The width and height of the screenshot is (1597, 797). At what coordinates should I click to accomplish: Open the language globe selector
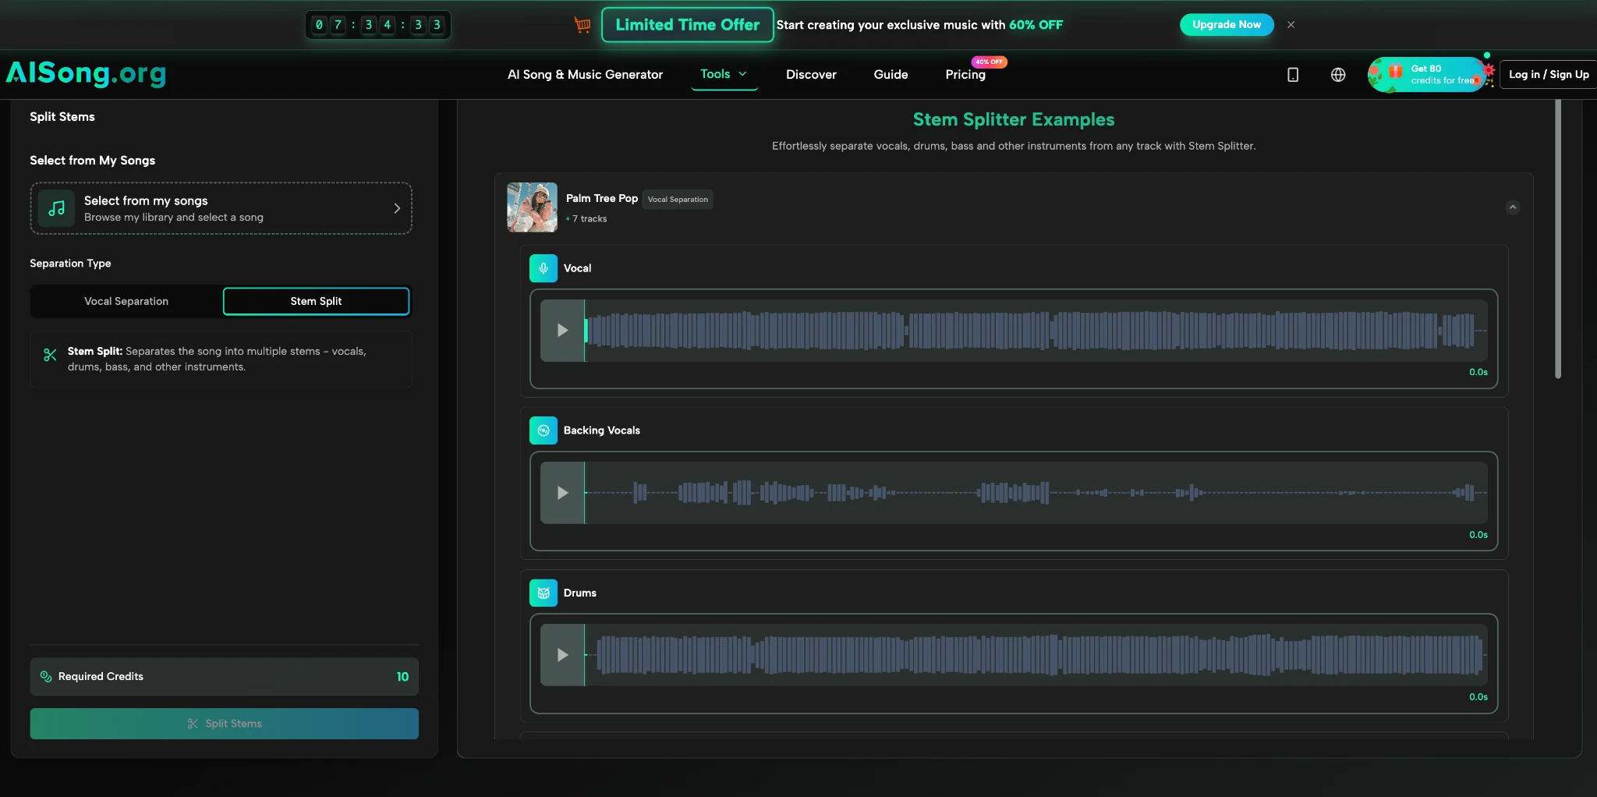[1338, 75]
